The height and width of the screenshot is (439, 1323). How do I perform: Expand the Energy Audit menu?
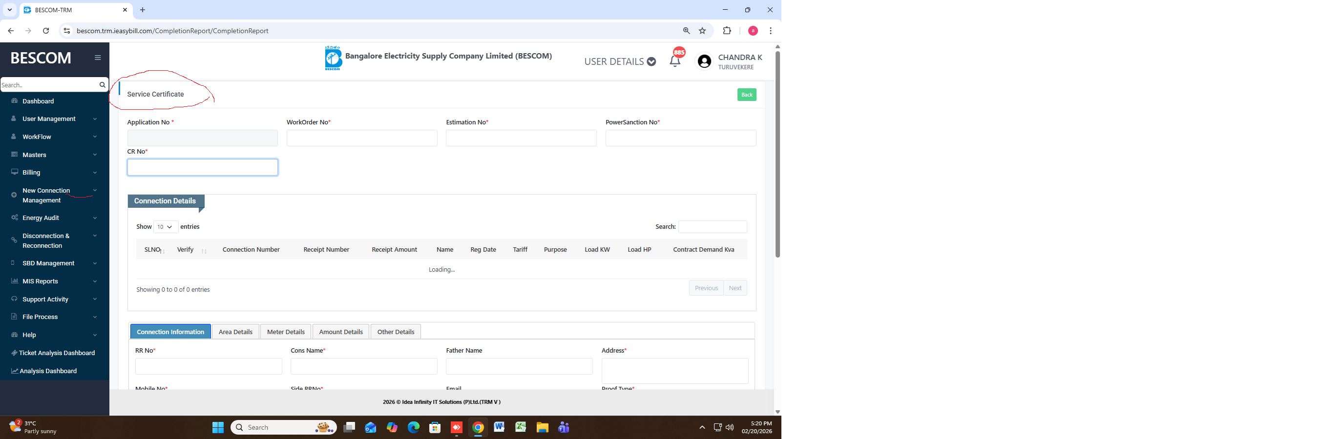coord(54,218)
